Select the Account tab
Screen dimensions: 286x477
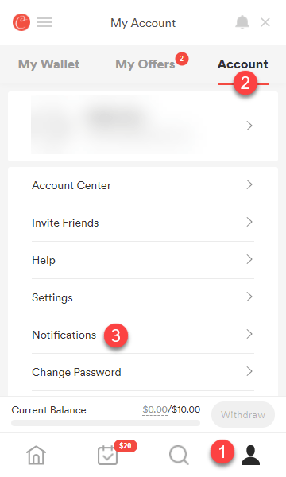[x=242, y=64]
